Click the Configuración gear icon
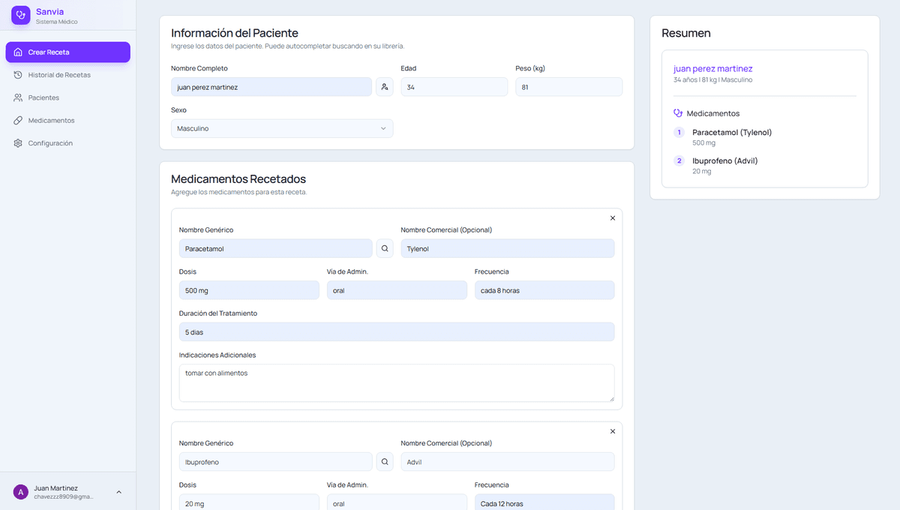 [18, 143]
